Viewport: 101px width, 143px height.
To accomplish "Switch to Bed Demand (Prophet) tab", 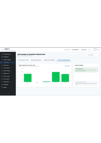I will (36, 60).
